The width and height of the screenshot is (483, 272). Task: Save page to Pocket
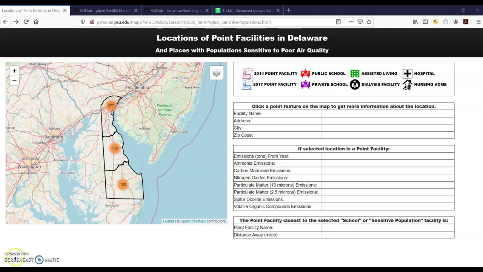tap(360, 22)
